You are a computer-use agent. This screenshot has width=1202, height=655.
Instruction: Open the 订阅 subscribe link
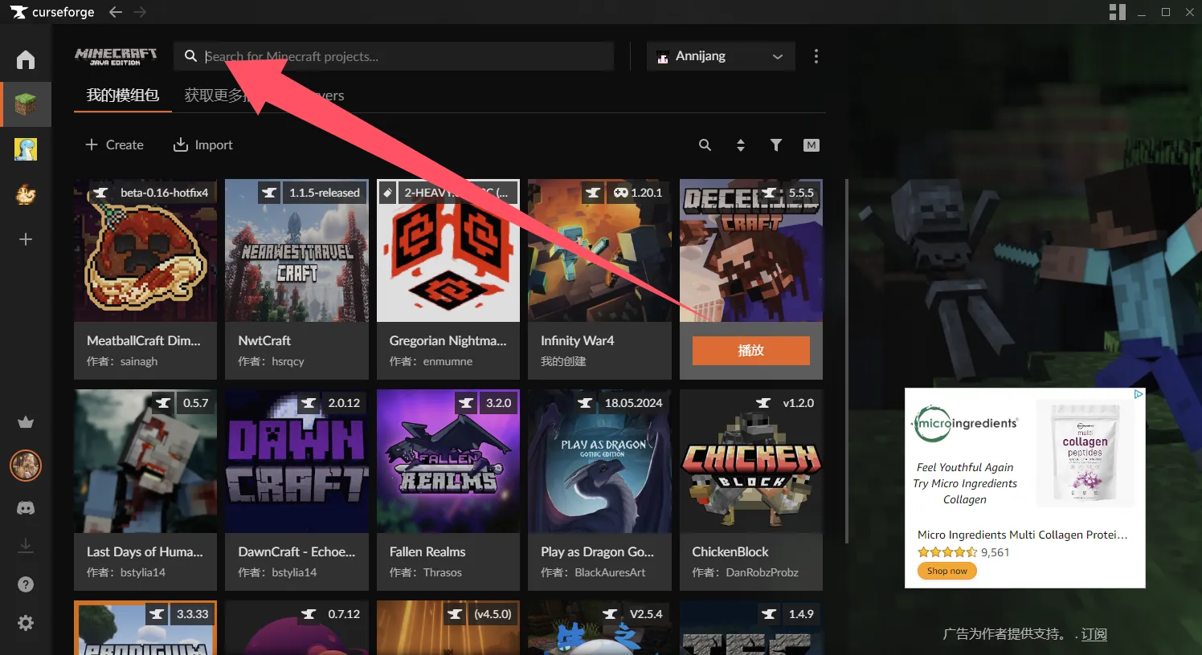pos(1094,634)
